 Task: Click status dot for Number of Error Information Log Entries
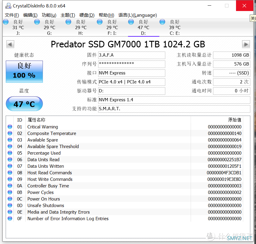pos(10,218)
